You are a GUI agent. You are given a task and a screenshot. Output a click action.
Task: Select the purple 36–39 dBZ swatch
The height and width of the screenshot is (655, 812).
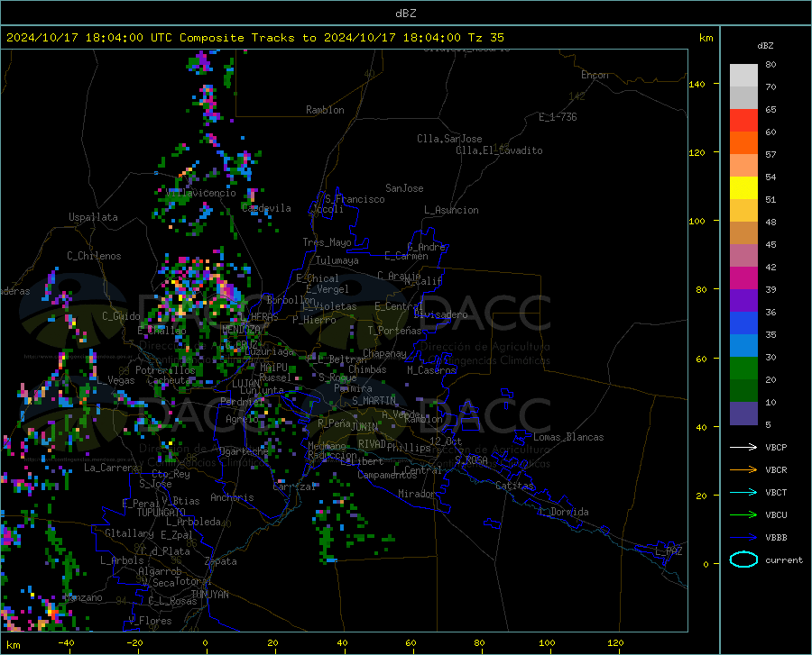pos(743,301)
